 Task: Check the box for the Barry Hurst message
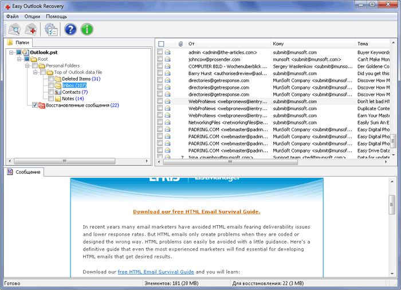(160, 73)
